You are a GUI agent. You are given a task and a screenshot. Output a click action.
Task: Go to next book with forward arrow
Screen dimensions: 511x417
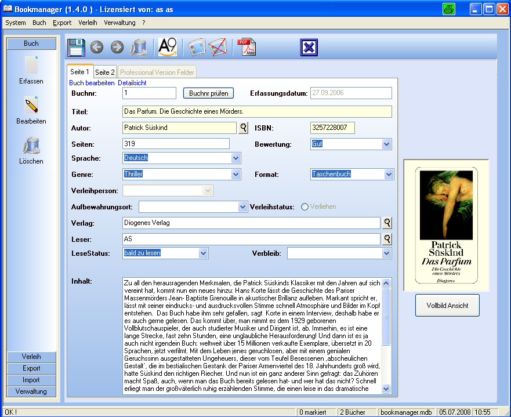tap(117, 47)
